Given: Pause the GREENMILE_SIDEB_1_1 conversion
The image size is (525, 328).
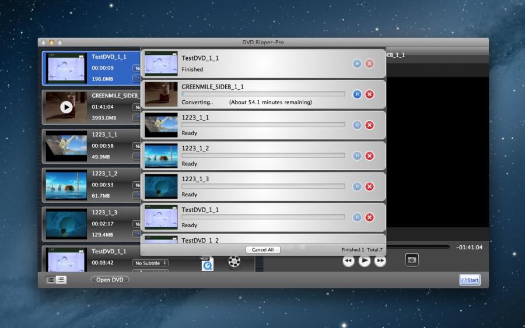Looking at the screenshot, I should click(357, 94).
